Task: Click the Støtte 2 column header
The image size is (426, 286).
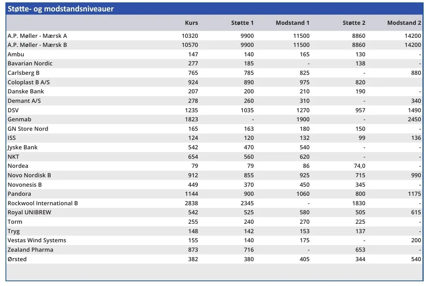Action: (x=354, y=23)
